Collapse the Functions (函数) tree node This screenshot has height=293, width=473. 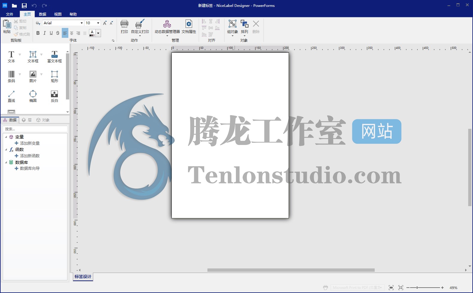(x=6, y=149)
